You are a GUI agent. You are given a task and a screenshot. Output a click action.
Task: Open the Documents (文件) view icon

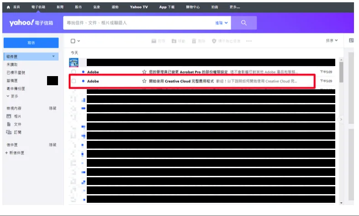pos(9,124)
